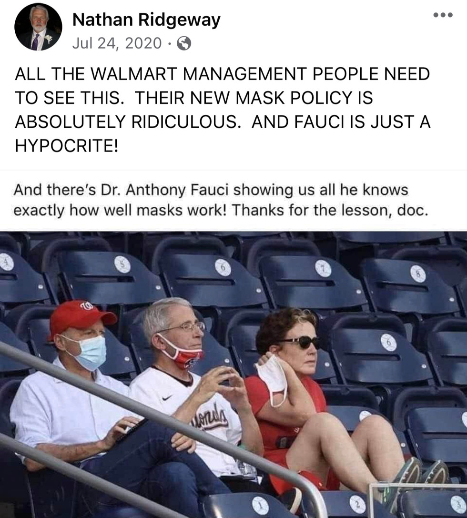Click the seat number 8 label
Image resolution: width=467 pixels, height=518 pixels.
(418, 274)
